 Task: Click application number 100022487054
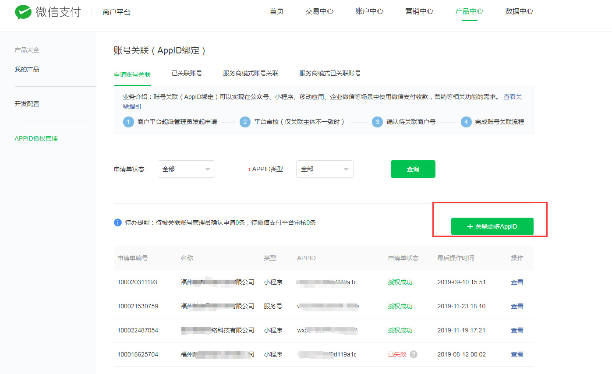click(x=138, y=330)
